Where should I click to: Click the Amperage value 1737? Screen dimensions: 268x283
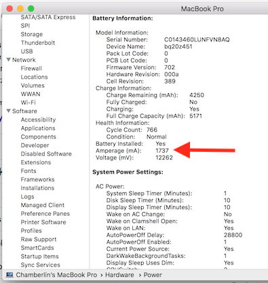[x=162, y=151]
